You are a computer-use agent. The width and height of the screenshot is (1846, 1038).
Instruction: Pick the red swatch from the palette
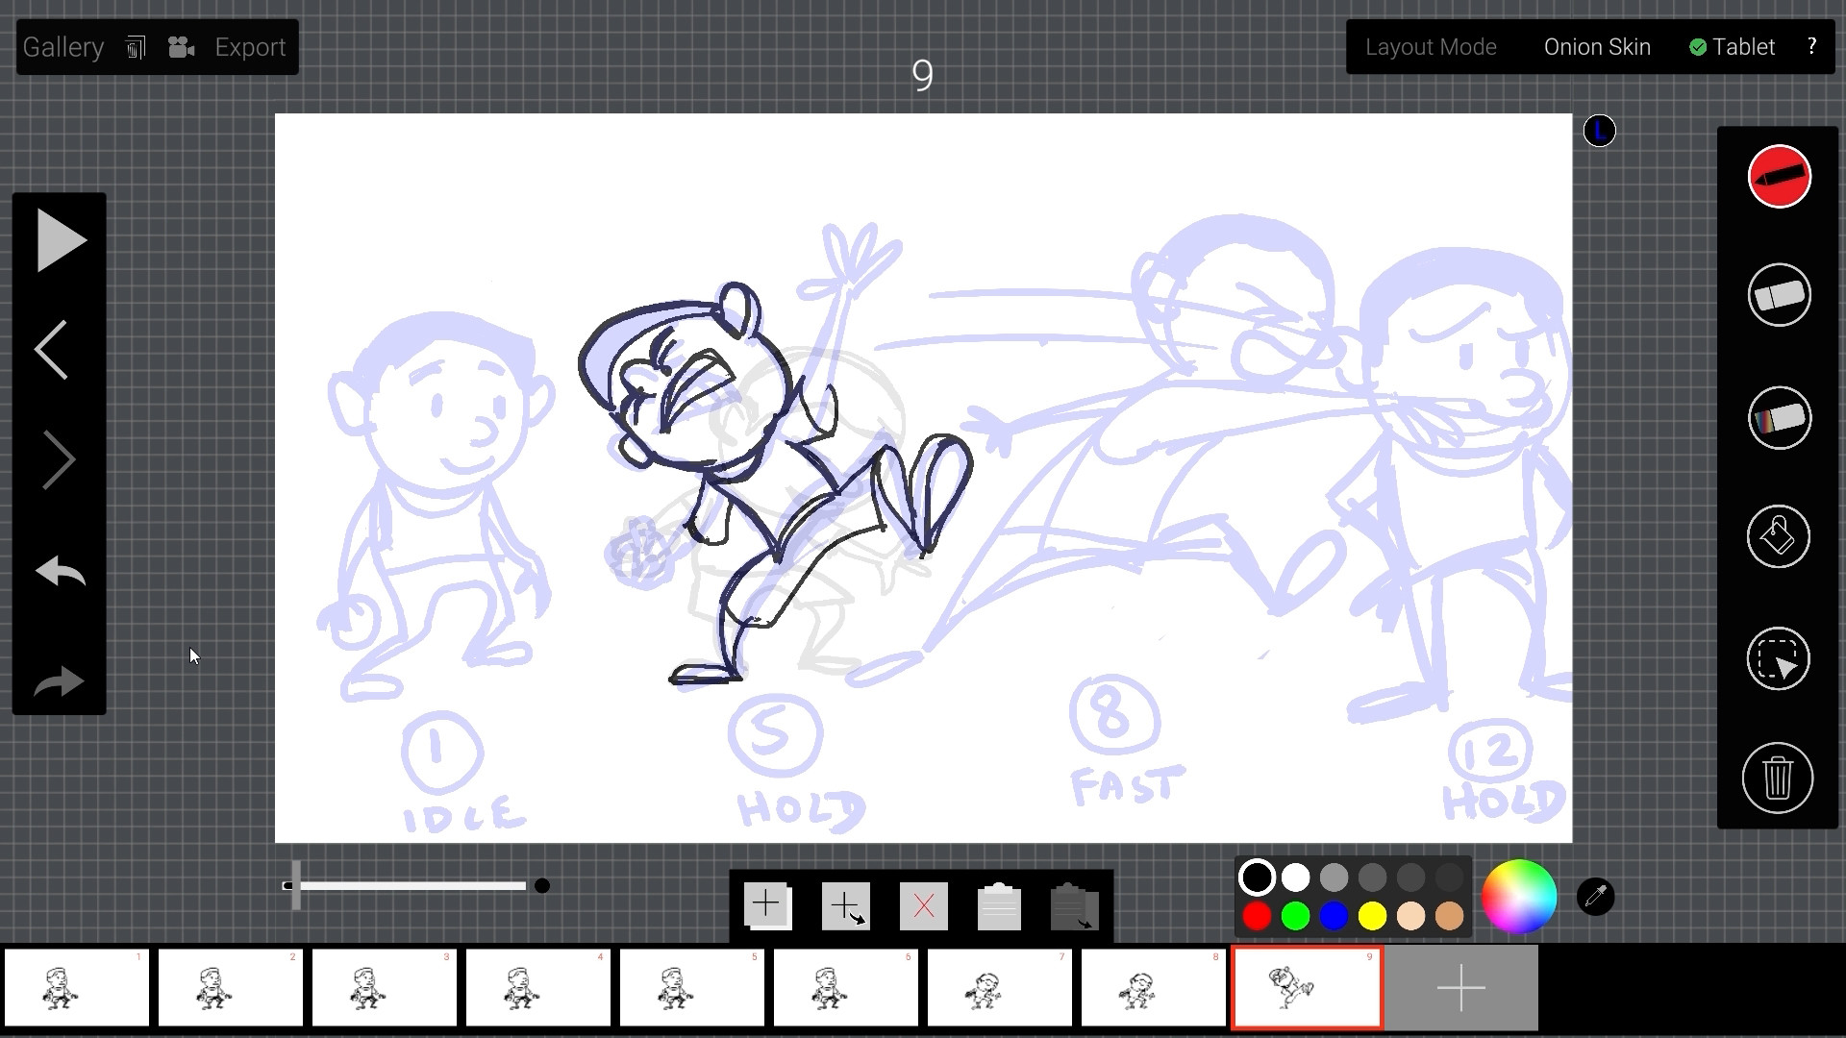coord(1256,917)
